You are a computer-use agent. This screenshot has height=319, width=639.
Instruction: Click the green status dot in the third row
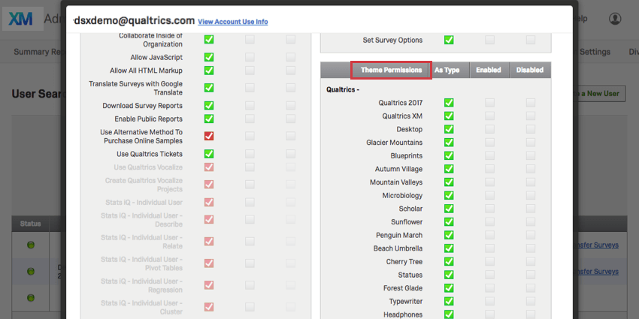pos(32,297)
